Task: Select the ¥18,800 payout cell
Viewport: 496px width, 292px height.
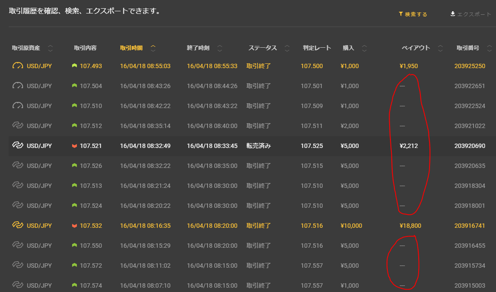Action: (x=410, y=226)
